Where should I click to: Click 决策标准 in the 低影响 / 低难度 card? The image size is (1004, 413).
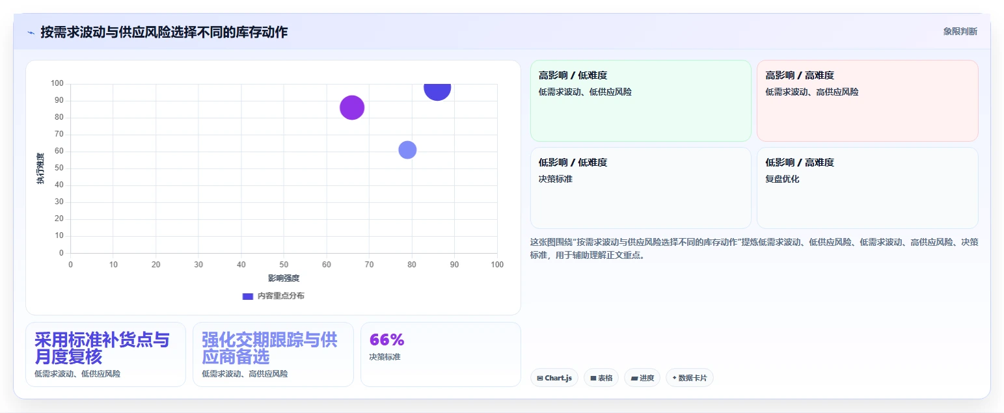point(556,179)
